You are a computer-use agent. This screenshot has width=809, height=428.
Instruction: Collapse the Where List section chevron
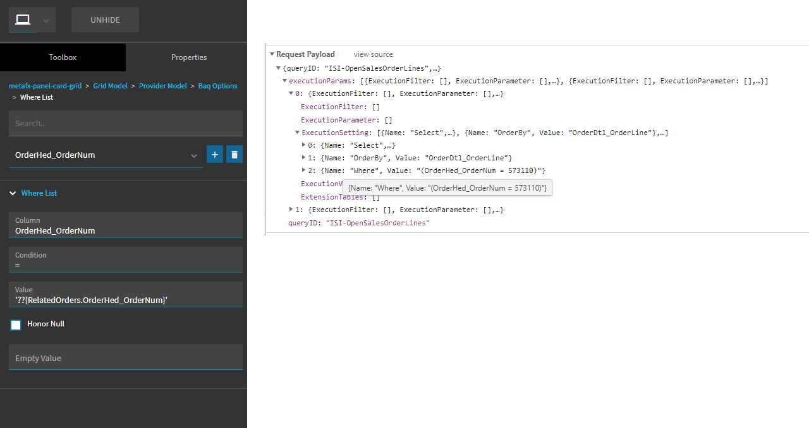point(13,193)
